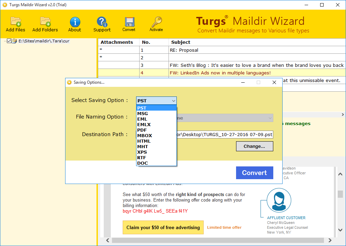This screenshot has height=246, width=346.
Task: Click email list right scroll arrow
Action: [343, 114]
